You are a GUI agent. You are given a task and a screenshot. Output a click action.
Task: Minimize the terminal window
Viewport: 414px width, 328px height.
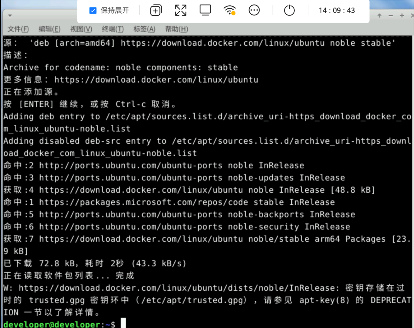[391, 15]
